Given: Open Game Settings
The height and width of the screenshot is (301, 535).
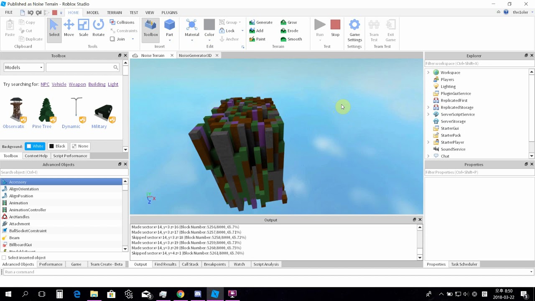Looking at the screenshot, I should coord(354,31).
